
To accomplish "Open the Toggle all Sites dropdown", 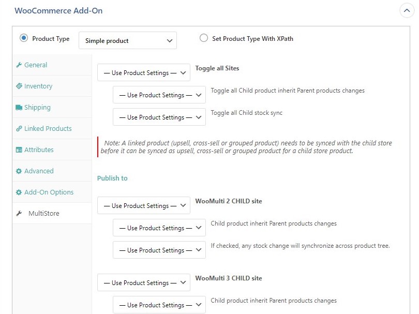I will click(x=144, y=72).
